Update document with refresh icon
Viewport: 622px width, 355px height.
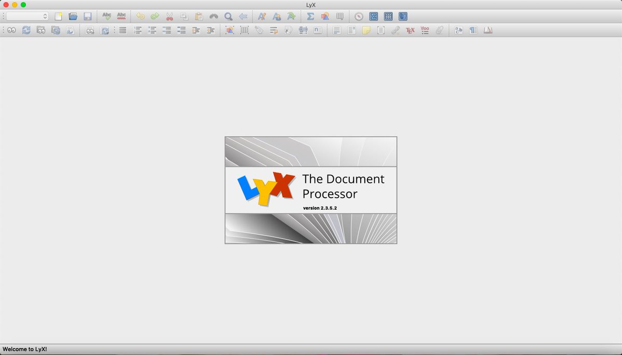tap(26, 31)
